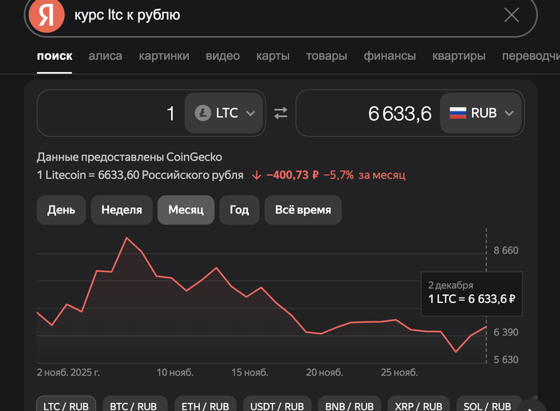Choose the ETH / RUB pair
560x411 pixels.
205,405
